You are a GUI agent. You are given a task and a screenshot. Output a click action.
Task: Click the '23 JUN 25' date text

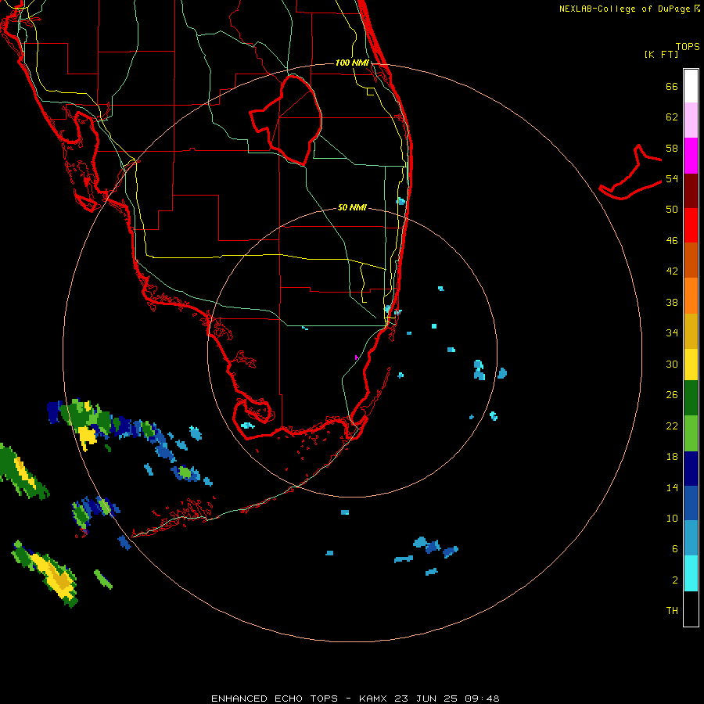[426, 699]
